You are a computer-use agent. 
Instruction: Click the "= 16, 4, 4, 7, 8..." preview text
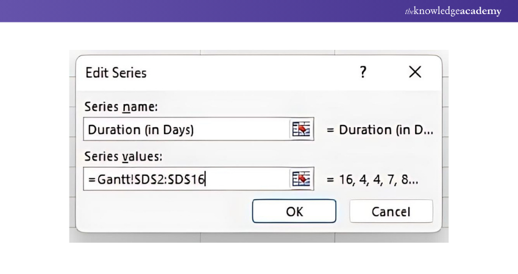[372, 179]
